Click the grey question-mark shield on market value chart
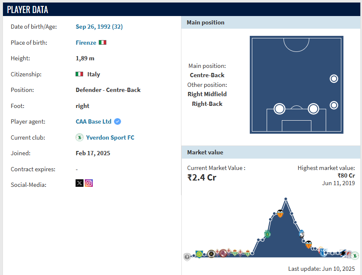Image resolution: width=362 pixels, height=275 pixels. click(x=187, y=257)
